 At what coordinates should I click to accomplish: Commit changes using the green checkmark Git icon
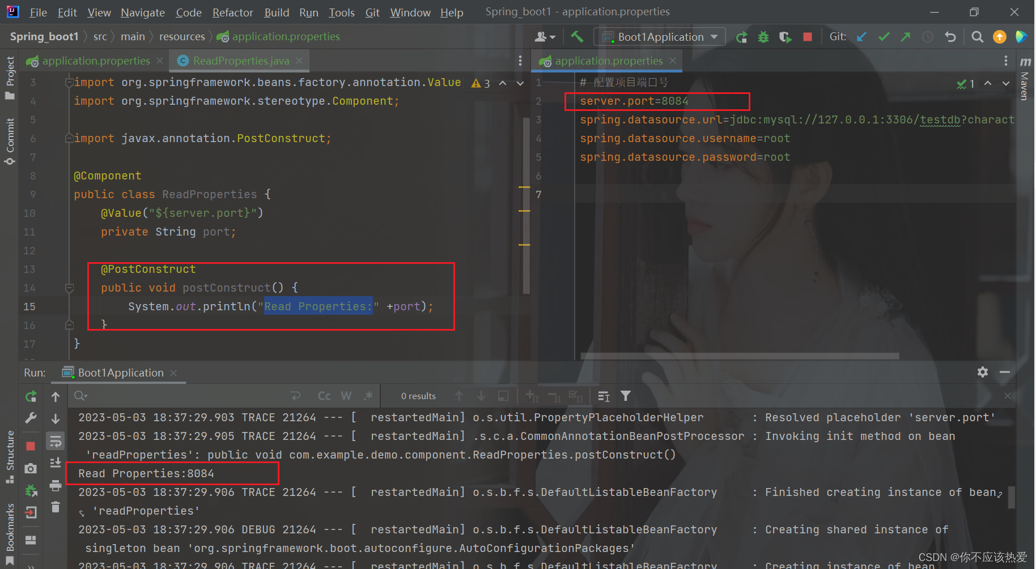point(884,36)
